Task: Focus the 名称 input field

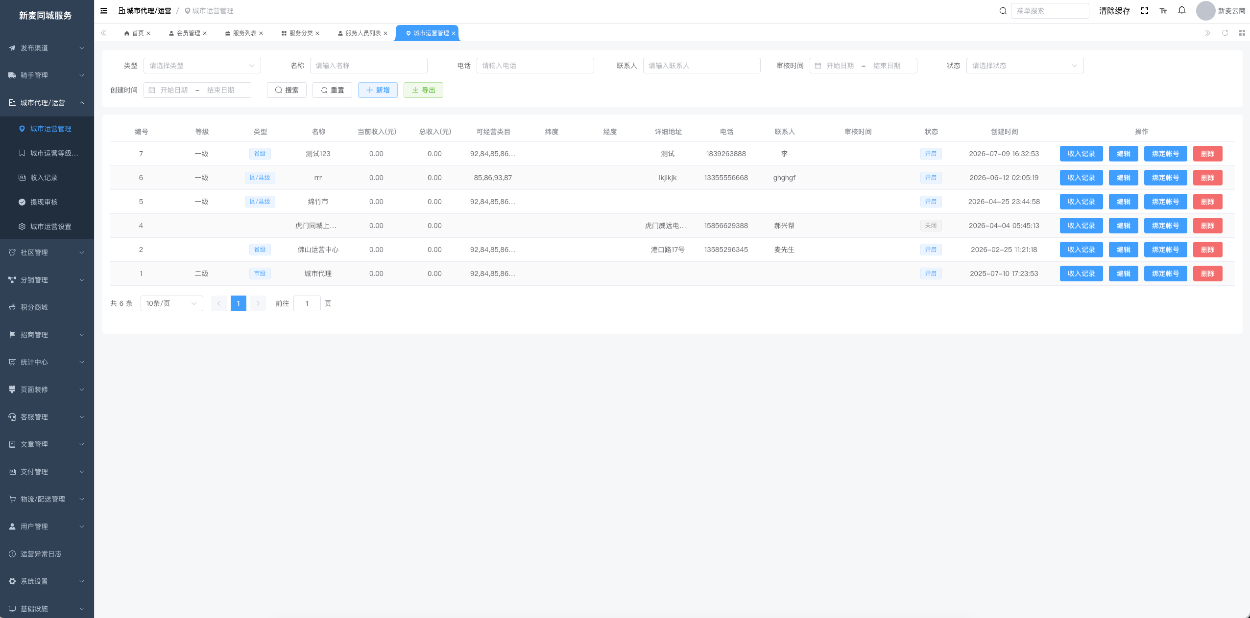Action: click(368, 66)
